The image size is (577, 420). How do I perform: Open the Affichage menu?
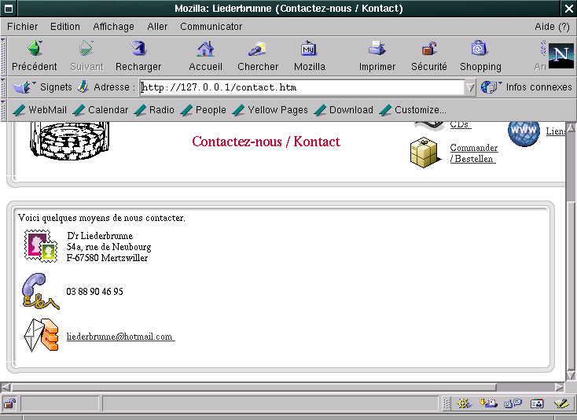coord(113,26)
